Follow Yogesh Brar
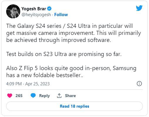This screenshot has width=149, height=117. (61, 15)
